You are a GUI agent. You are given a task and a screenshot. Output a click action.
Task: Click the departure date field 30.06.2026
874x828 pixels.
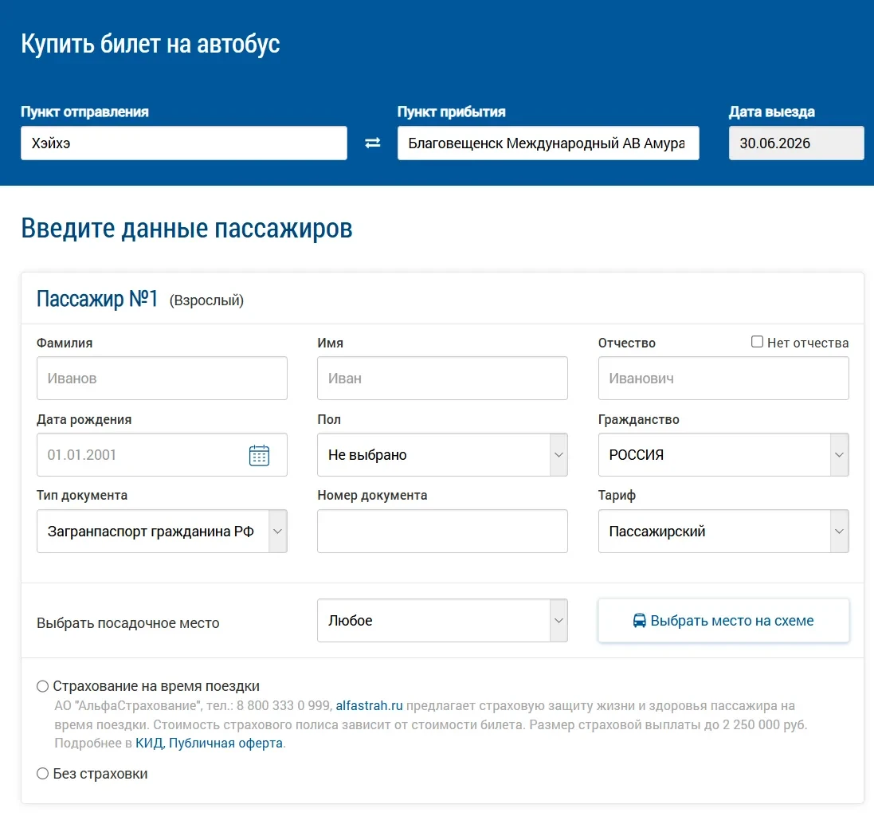pyautogui.click(x=796, y=143)
